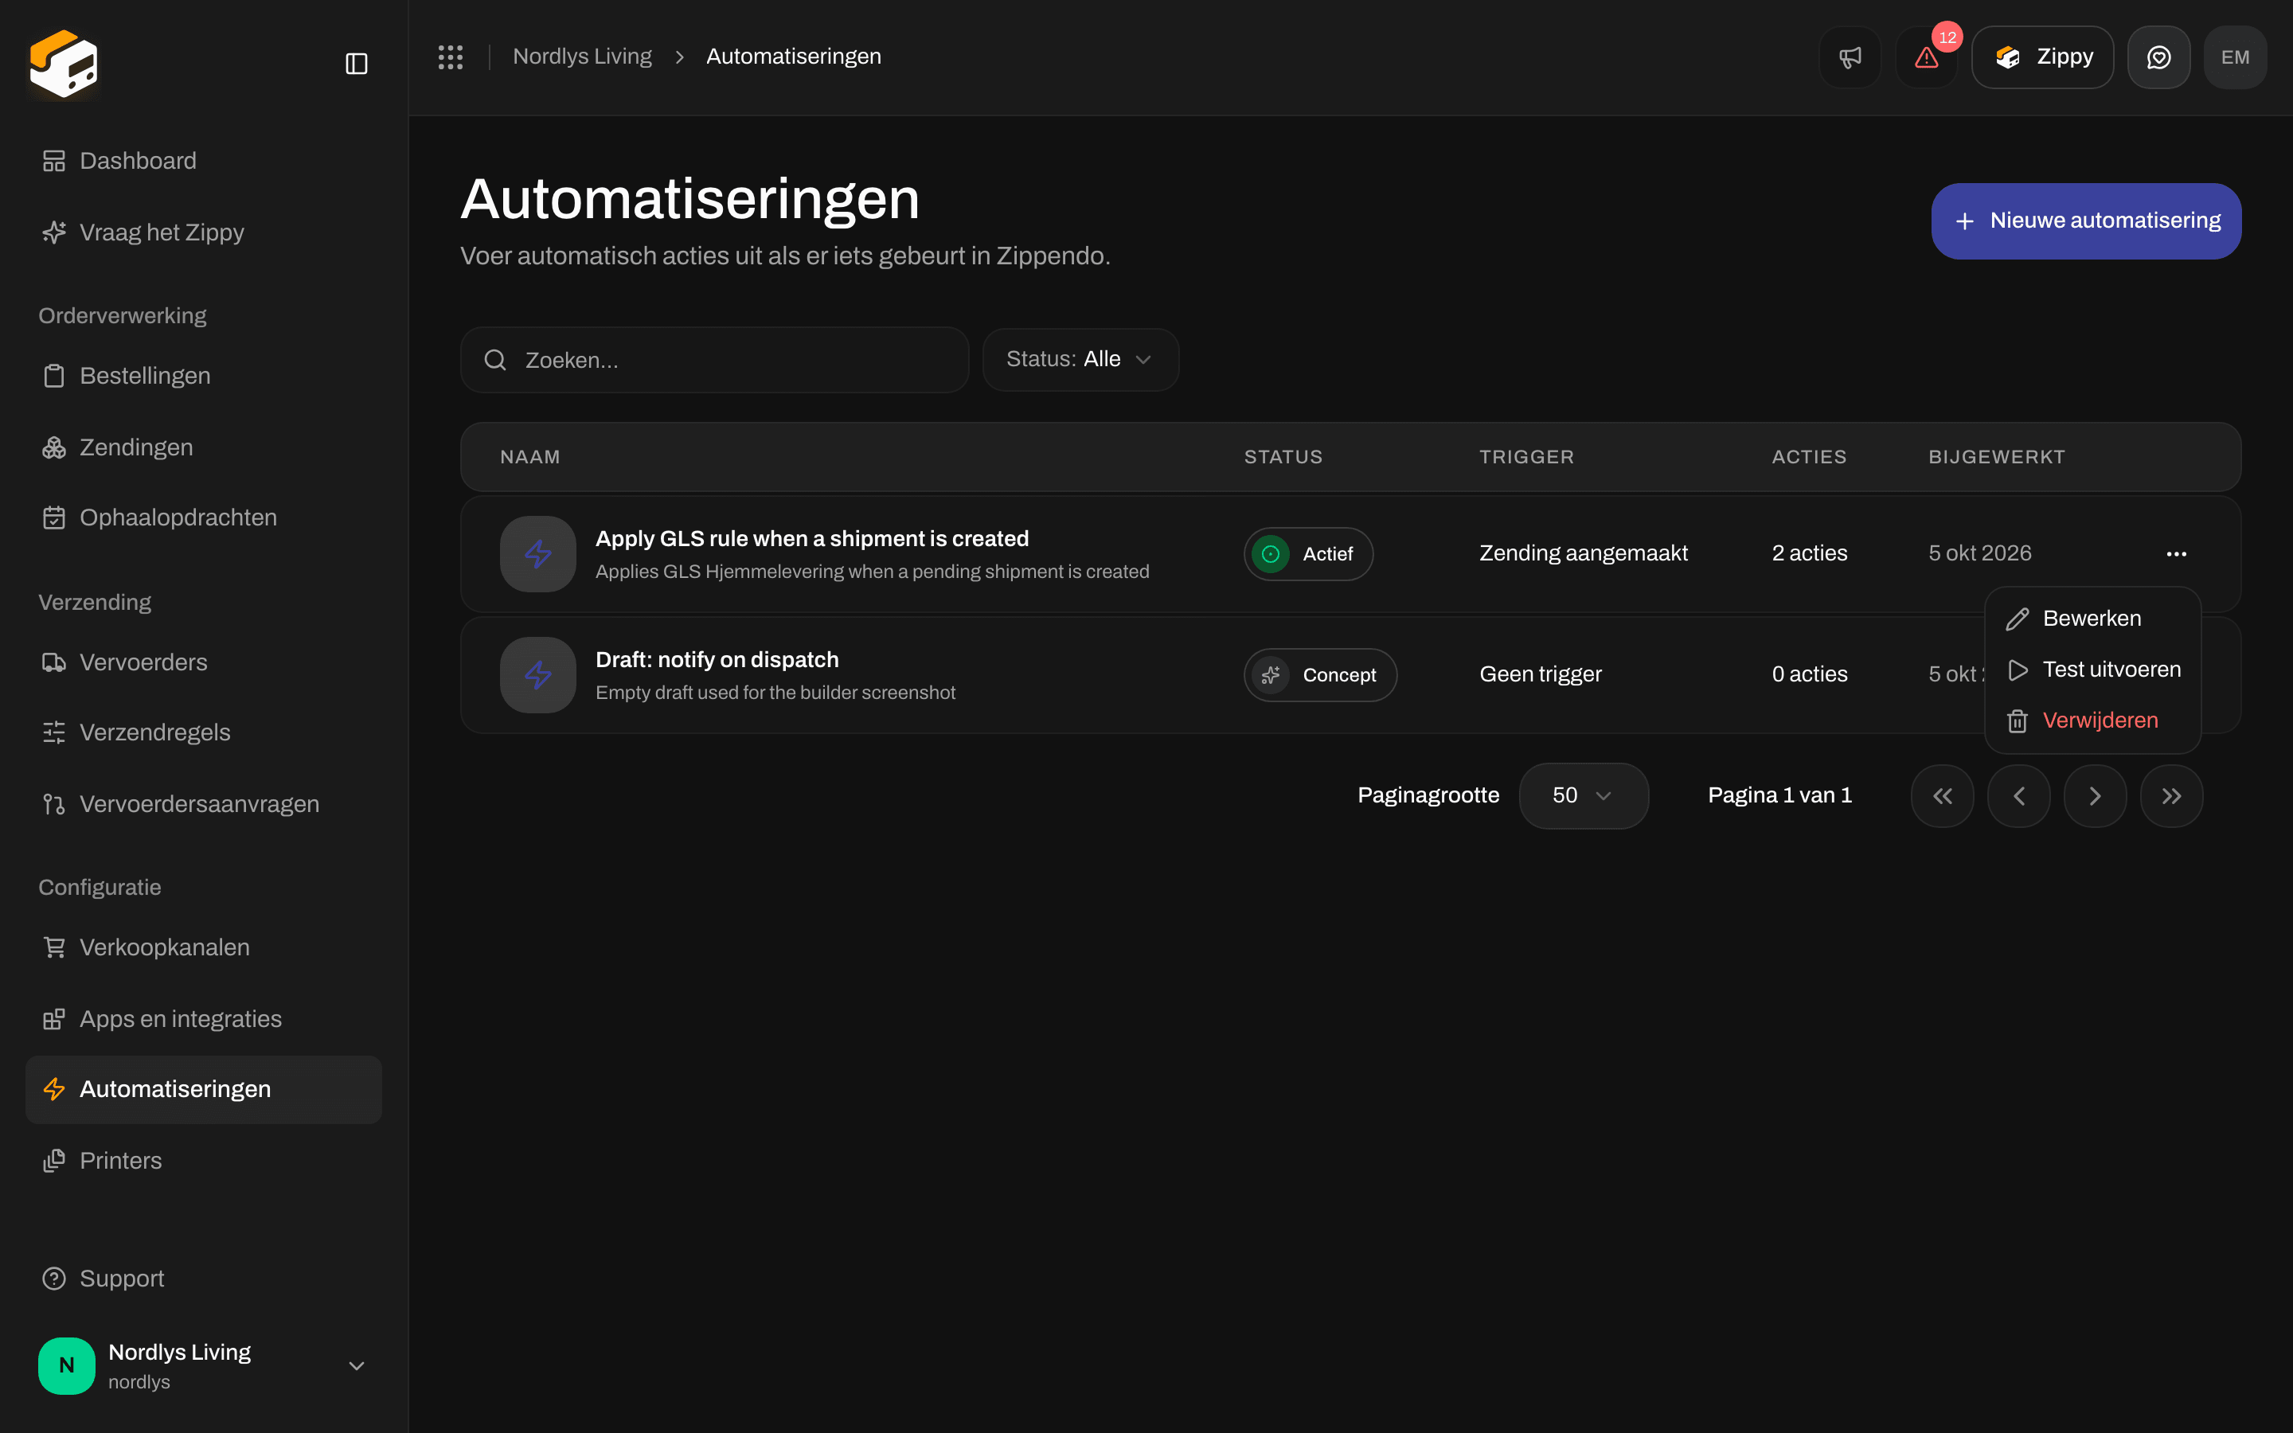Click the Zippendo logo
The image size is (2293, 1433).
(64, 64)
